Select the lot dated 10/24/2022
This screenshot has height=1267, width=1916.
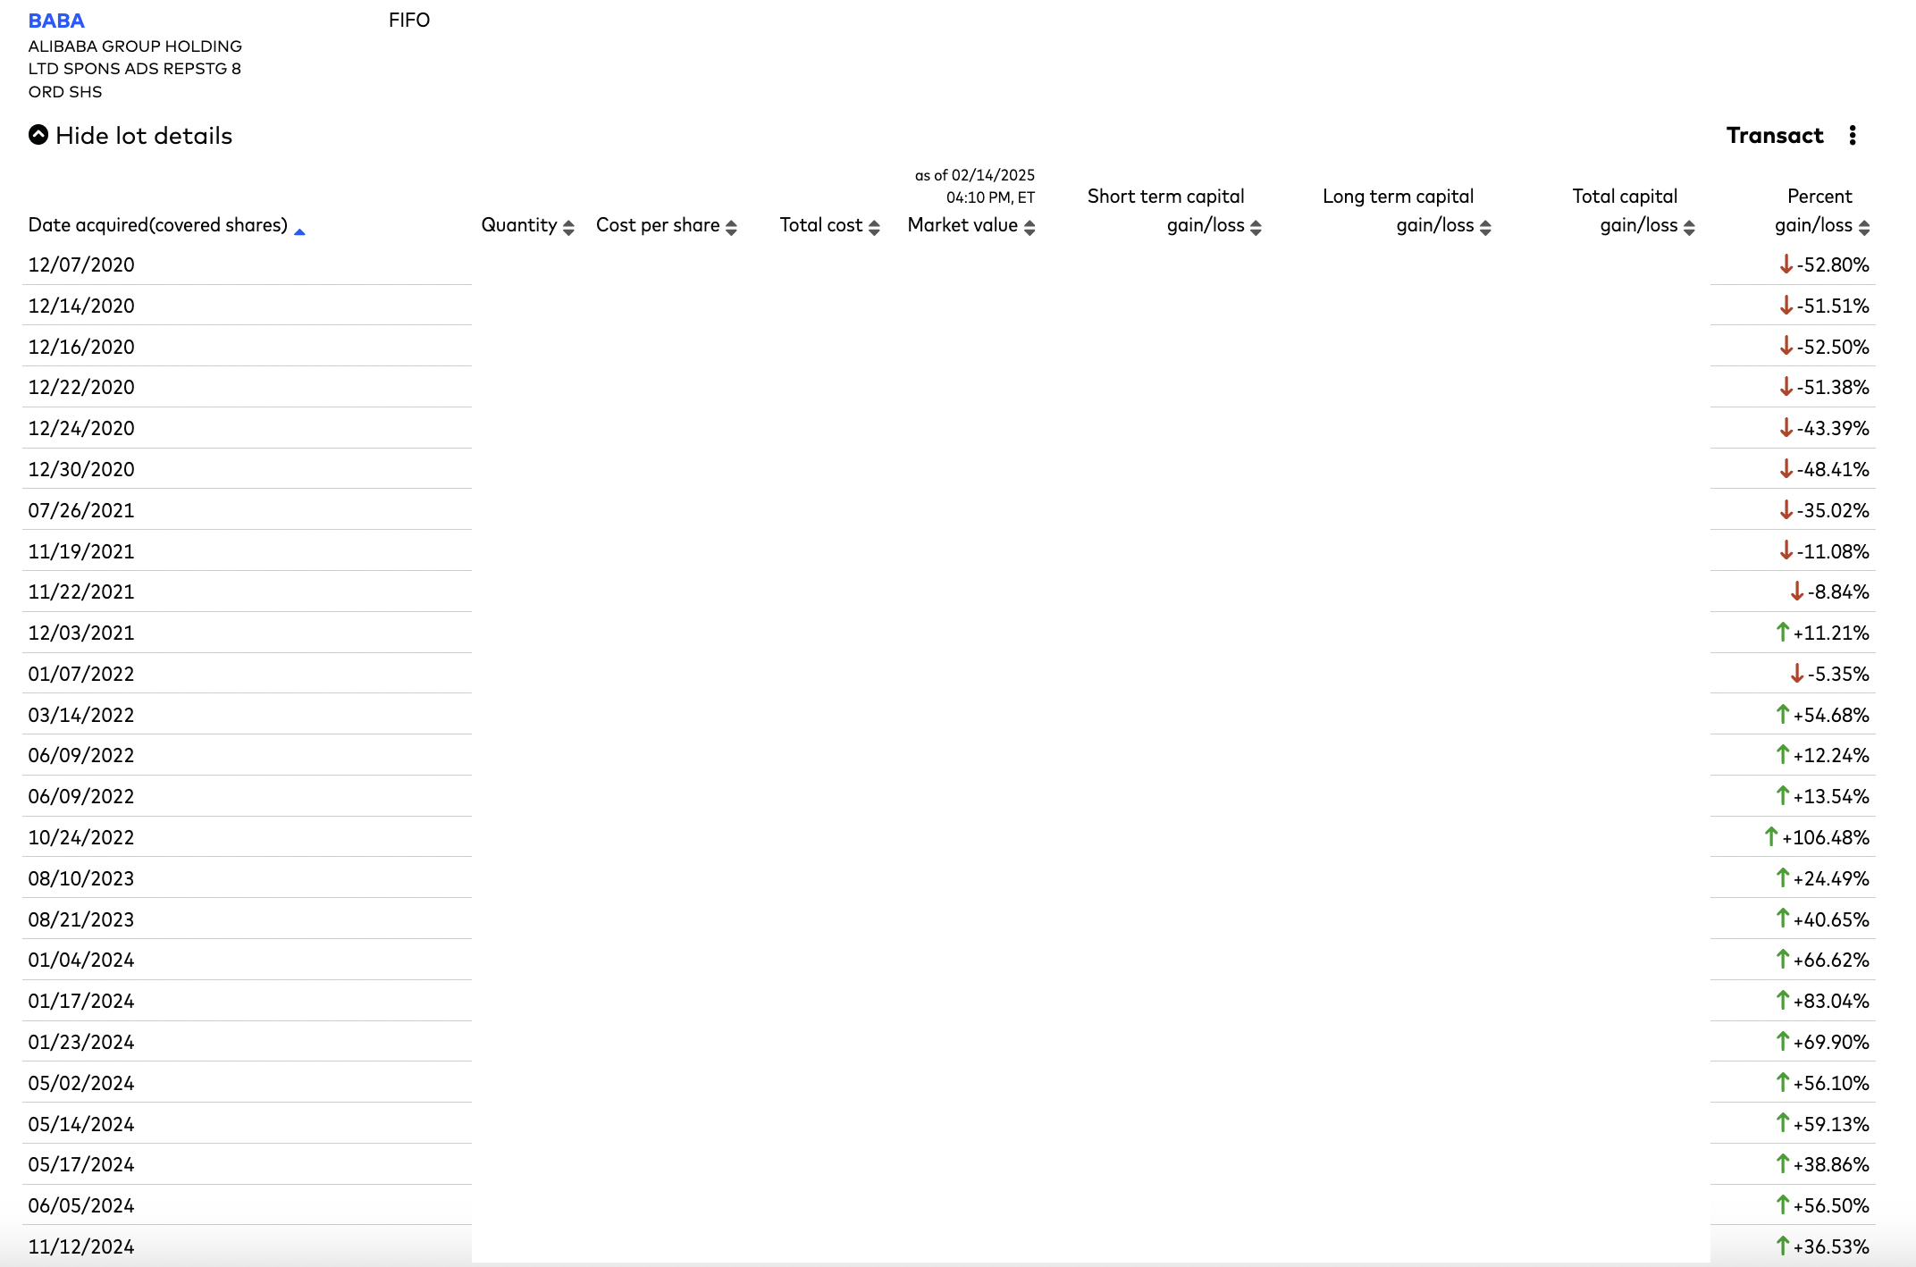tap(81, 838)
